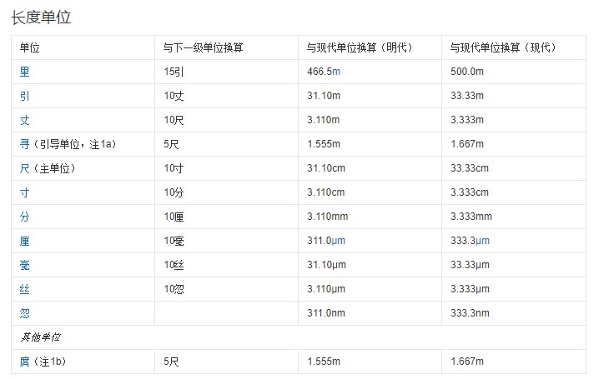The height and width of the screenshot is (379, 614).
Task: Select the 3.333μm value
Action: tap(470, 289)
